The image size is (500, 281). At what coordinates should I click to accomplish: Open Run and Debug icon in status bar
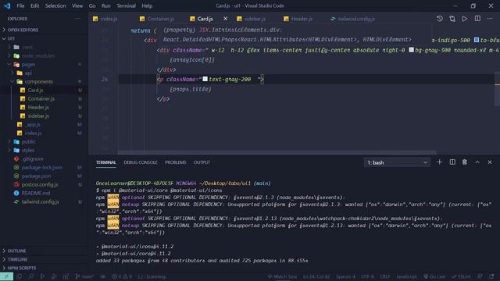click(x=54, y=276)
